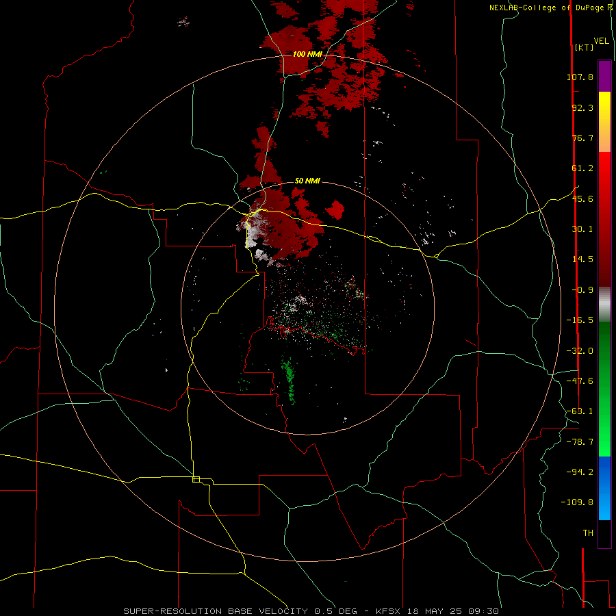This screenshot has width=616, height=616.
Task: Select the -78.7 velocity scale value
Action: click(x=580, y=442)
